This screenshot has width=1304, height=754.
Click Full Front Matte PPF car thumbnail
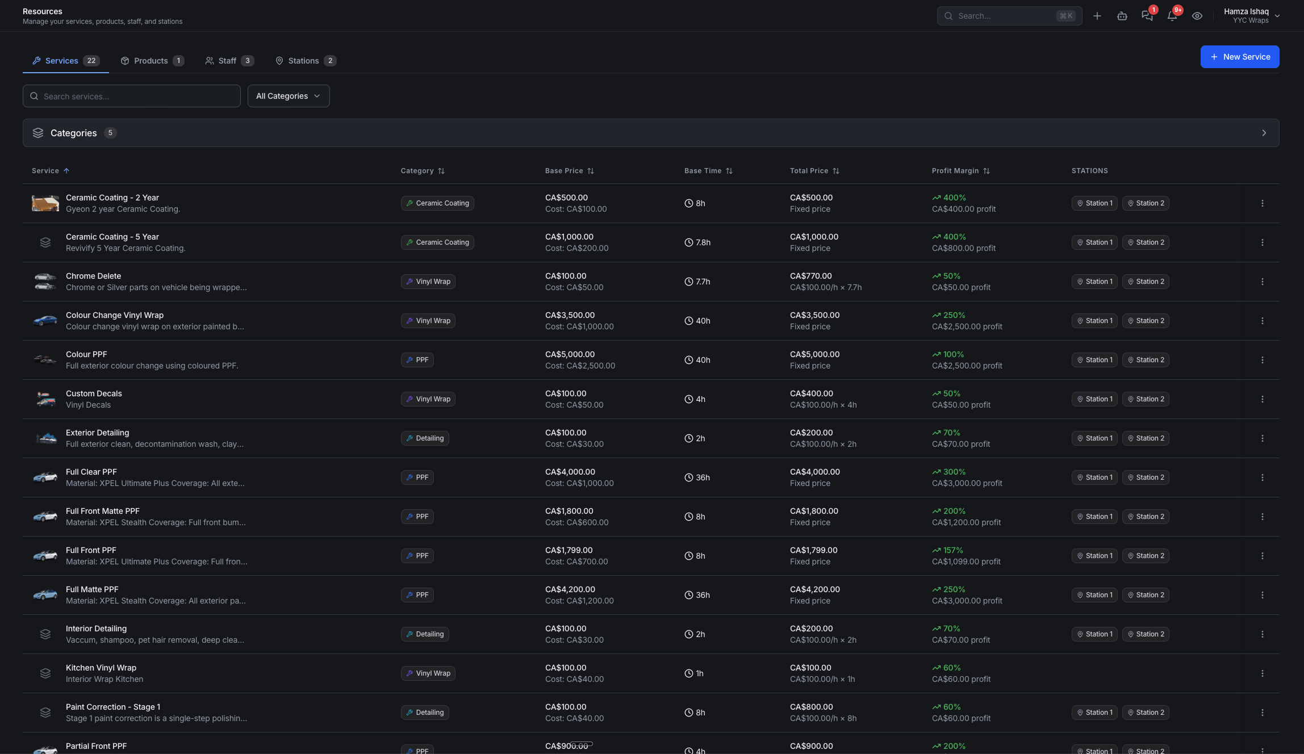tap(45, 517)
